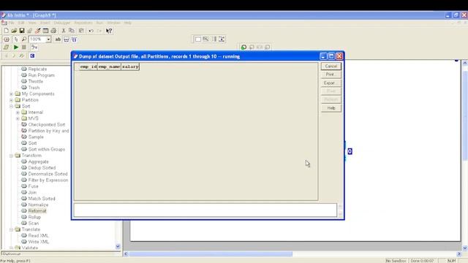
Task: Click 'No Sandbox' in status bar
Action: pos(396,261)
